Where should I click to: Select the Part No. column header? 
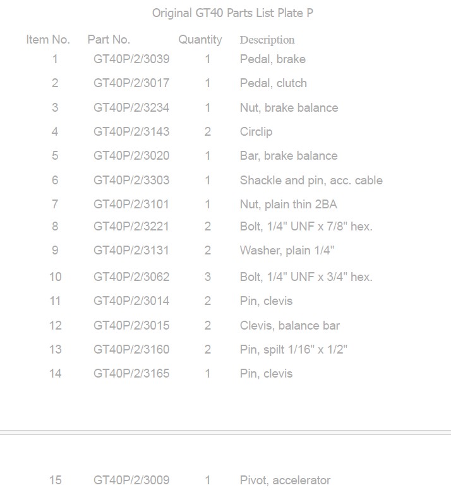109,39
